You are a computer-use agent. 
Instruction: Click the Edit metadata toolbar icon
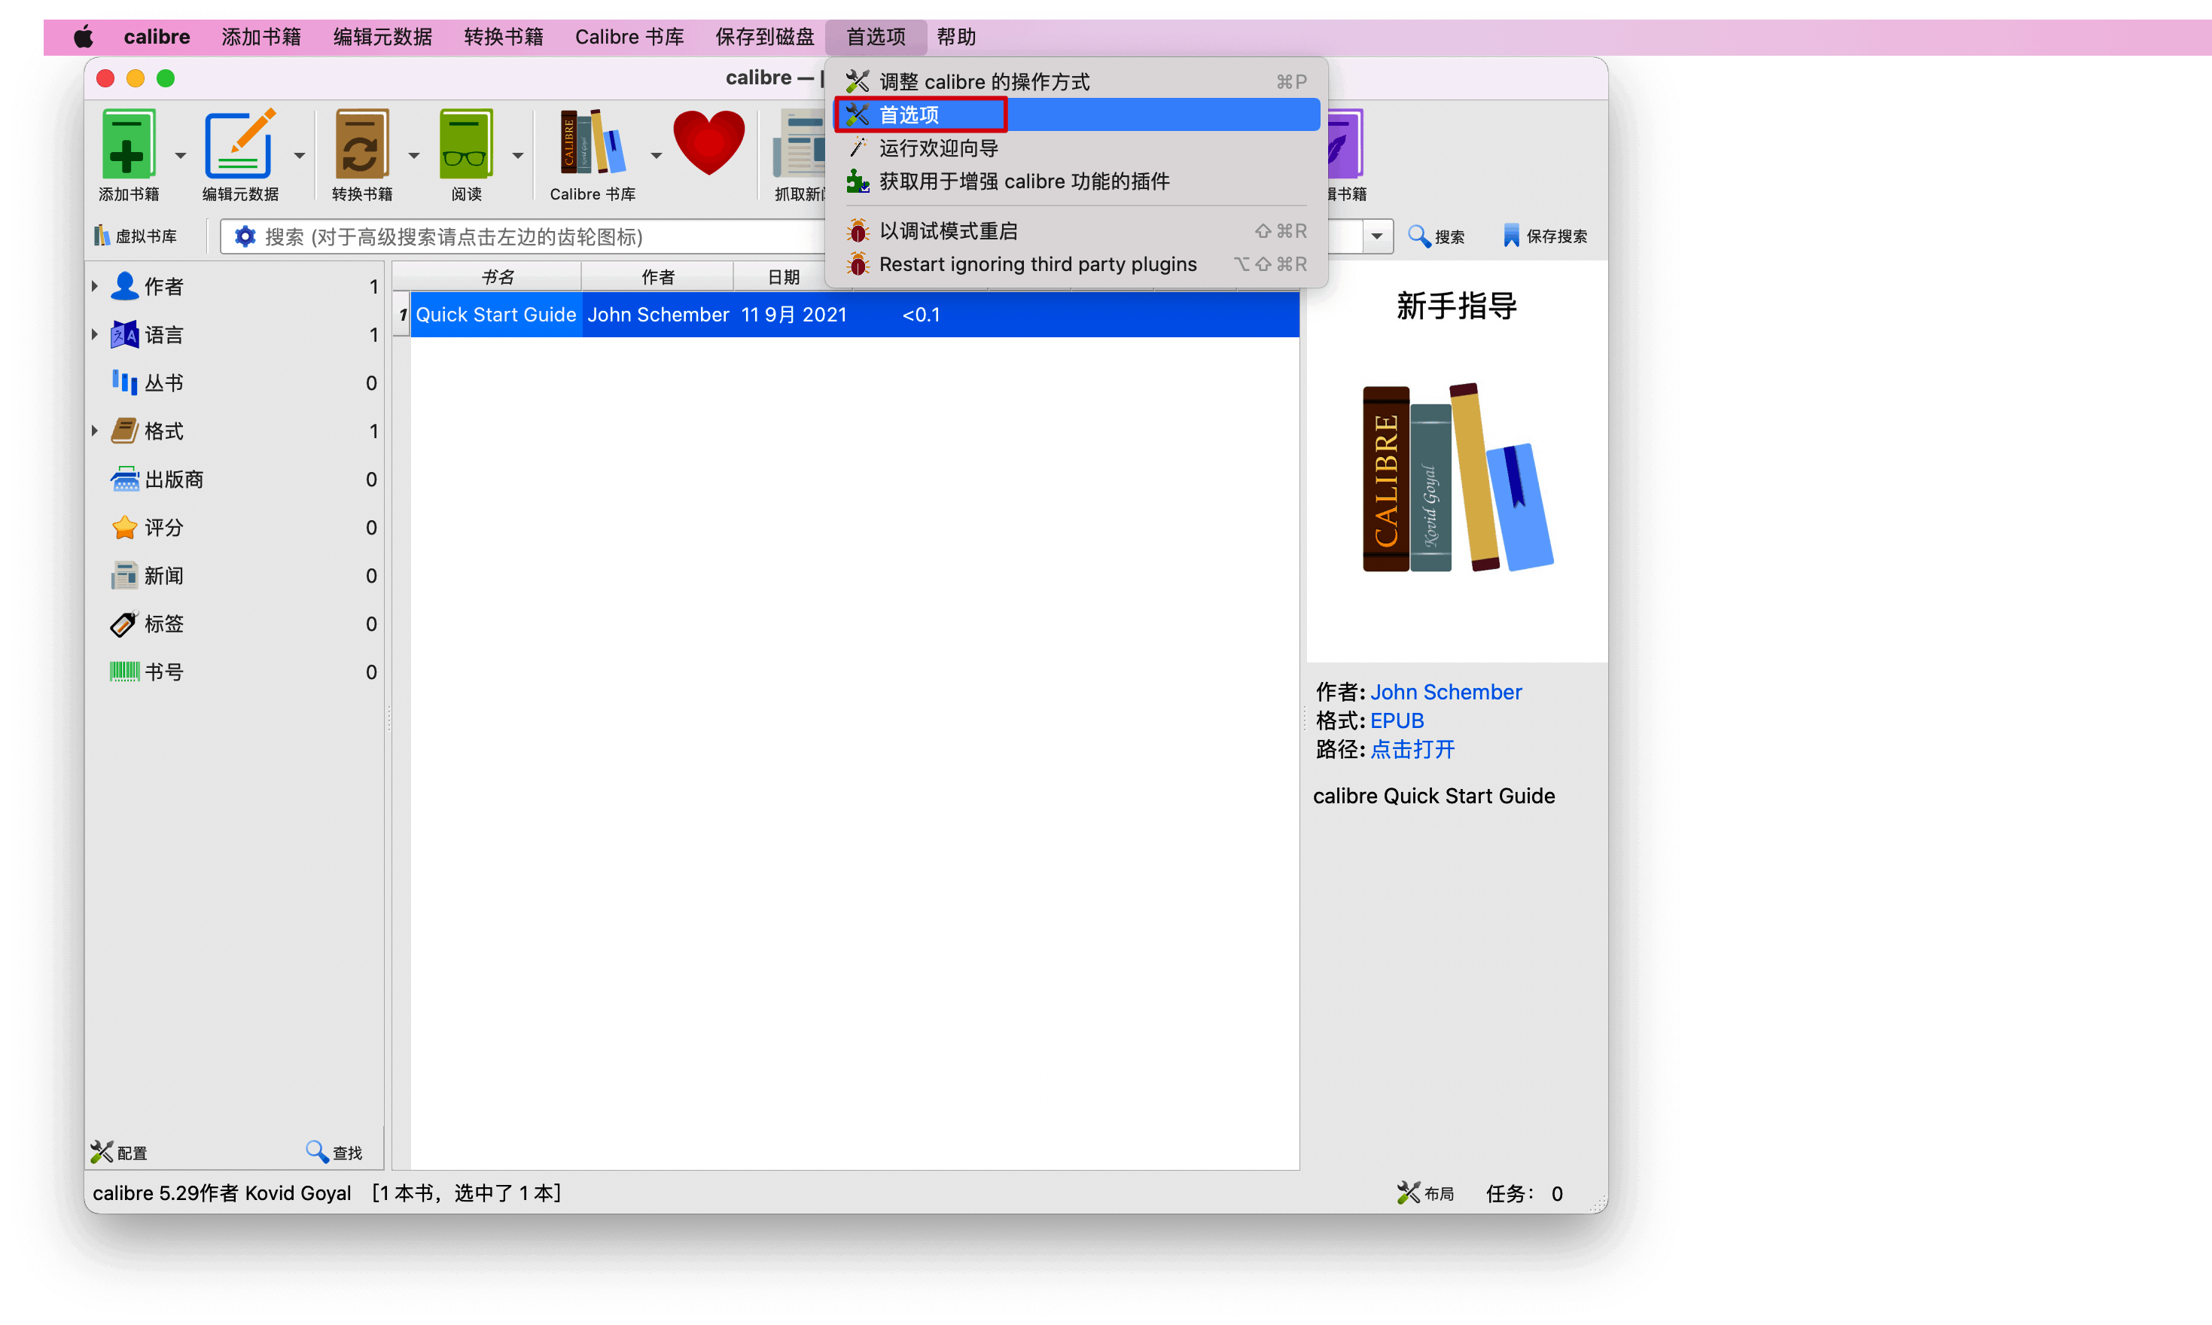tap(239, 144)
